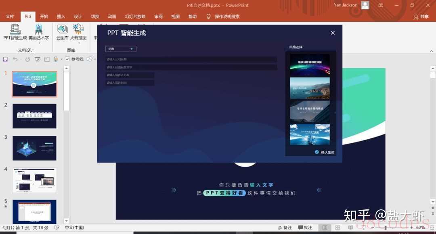
Task: Switch to the 动画 tab
Action: [x=112, y=17]
